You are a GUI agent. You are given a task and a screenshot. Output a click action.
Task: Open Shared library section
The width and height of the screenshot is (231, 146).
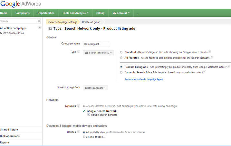point(9,130)
